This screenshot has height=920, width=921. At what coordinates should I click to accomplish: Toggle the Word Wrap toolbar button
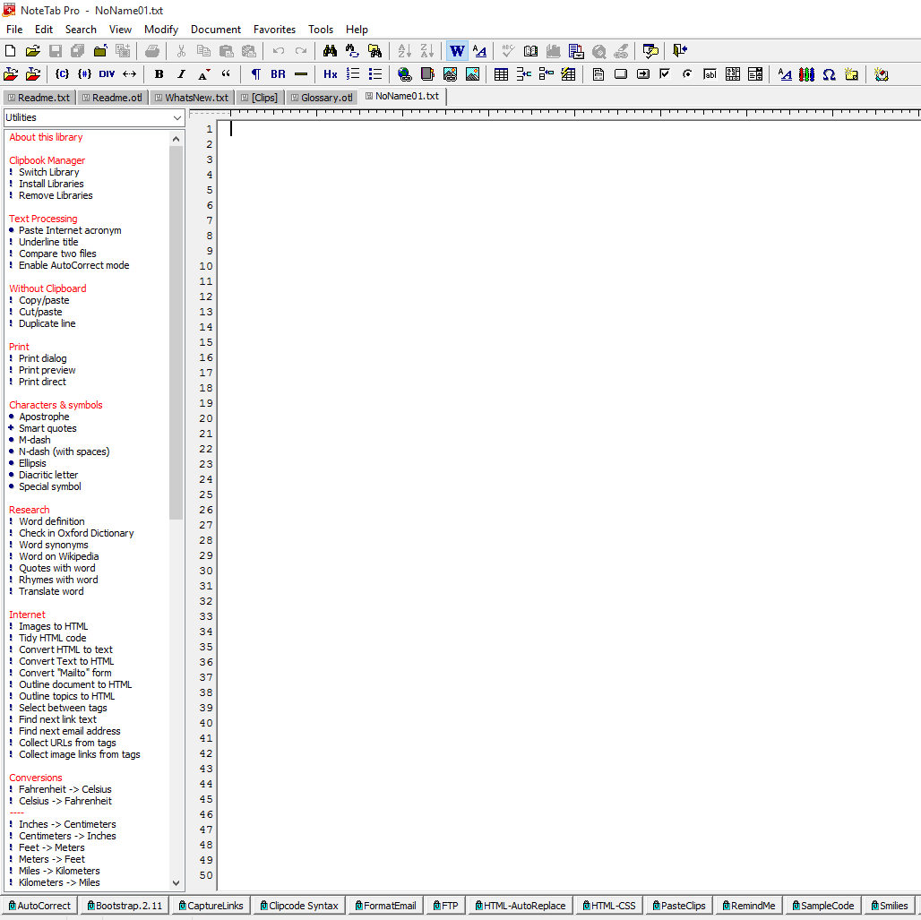click(457, 51)
